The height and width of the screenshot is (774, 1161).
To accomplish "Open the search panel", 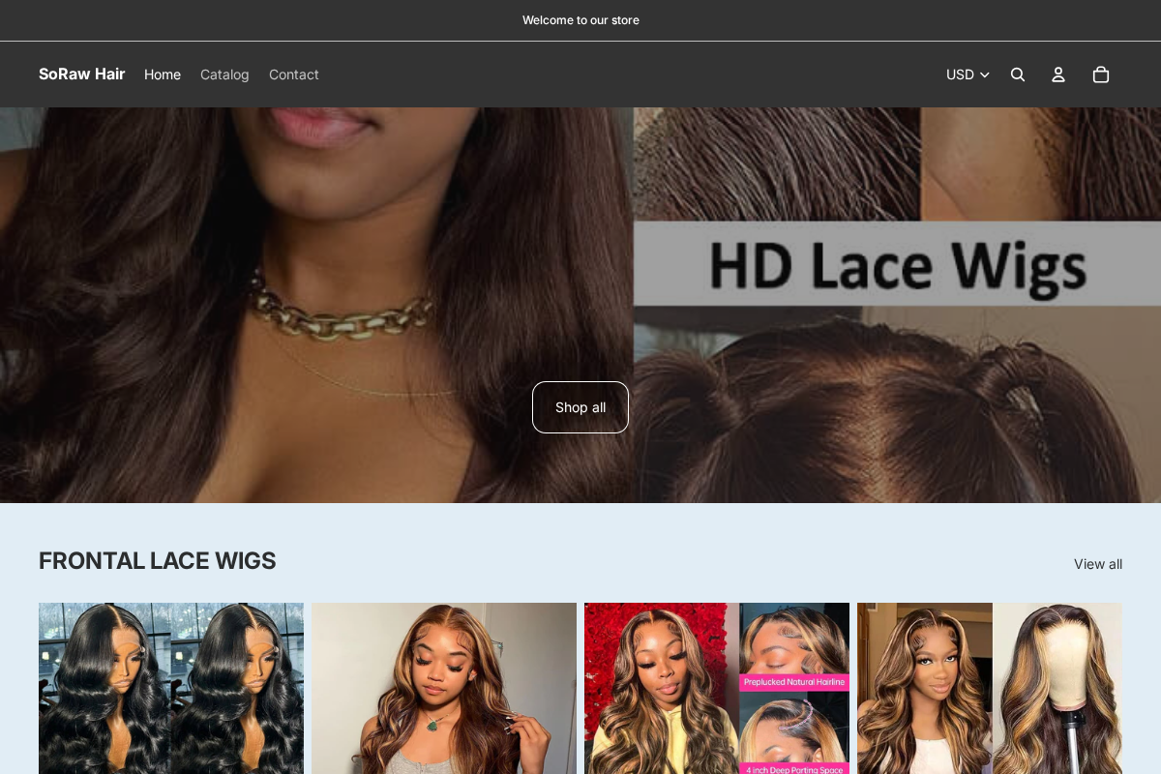I will click(1017, 74).
